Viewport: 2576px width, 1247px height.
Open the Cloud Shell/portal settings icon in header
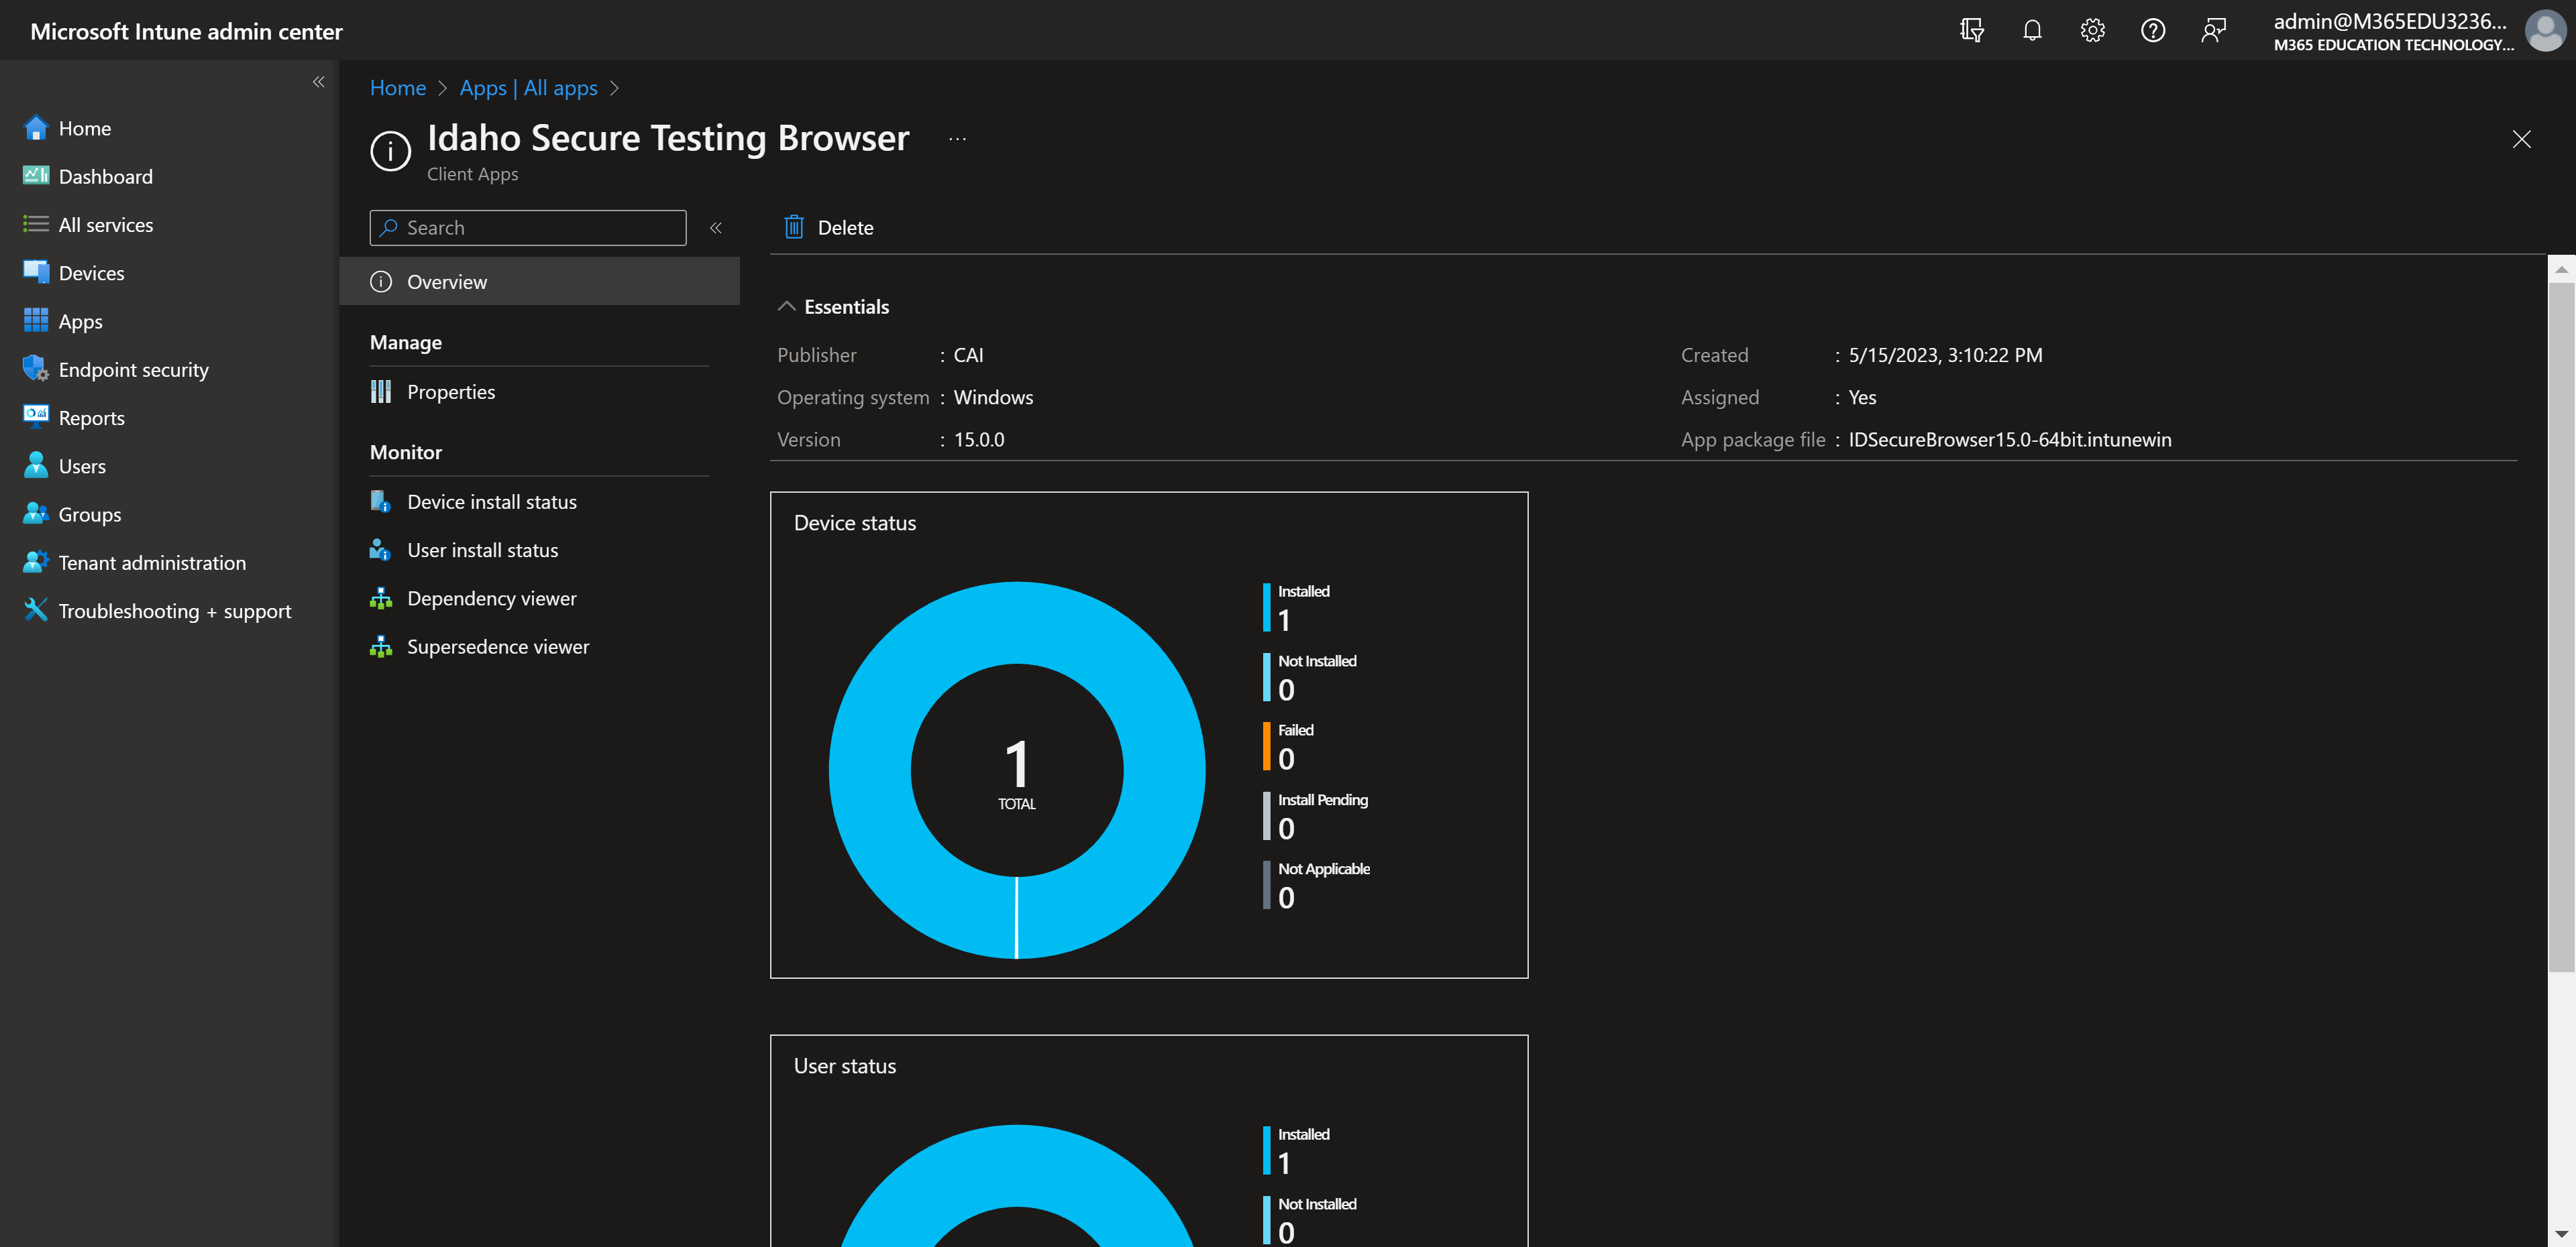coord(1971,30)
